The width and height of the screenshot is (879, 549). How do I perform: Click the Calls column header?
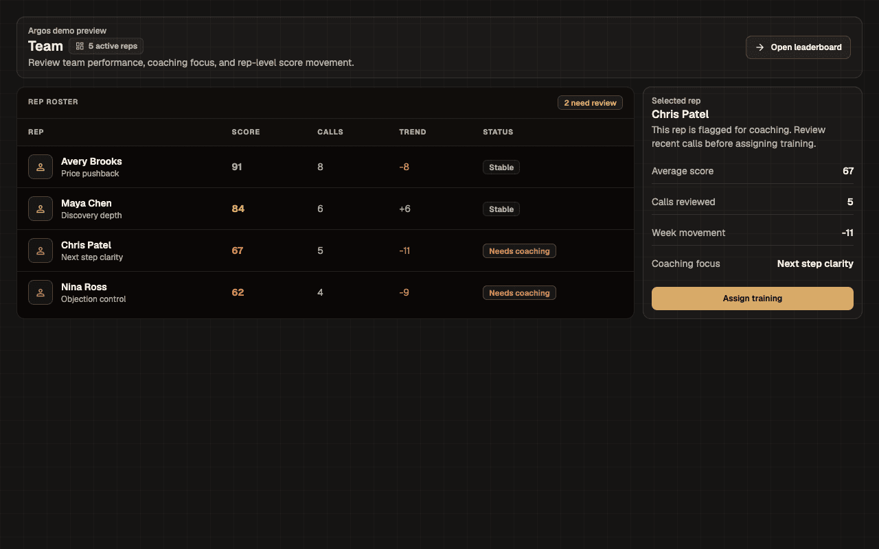coord(330,132)
